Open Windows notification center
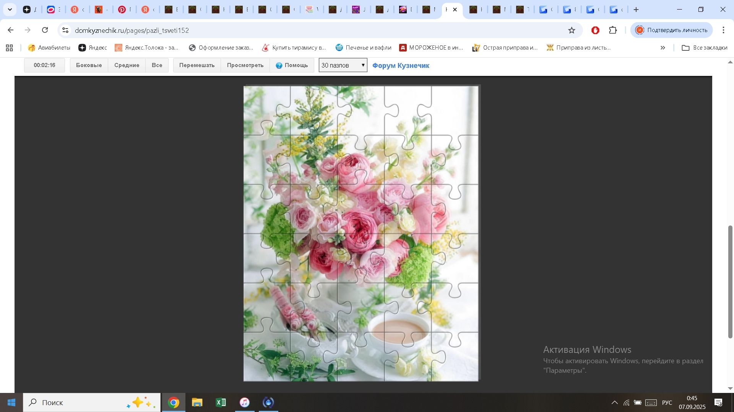 [x=718, y=402]
